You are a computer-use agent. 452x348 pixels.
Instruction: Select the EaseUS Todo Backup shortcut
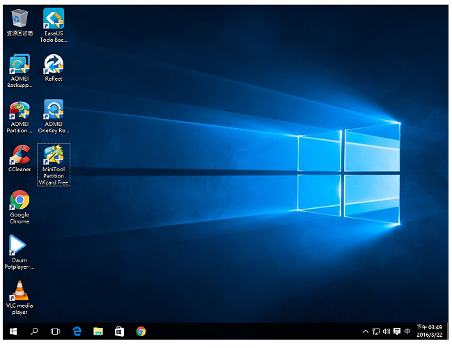click(54, 25)
